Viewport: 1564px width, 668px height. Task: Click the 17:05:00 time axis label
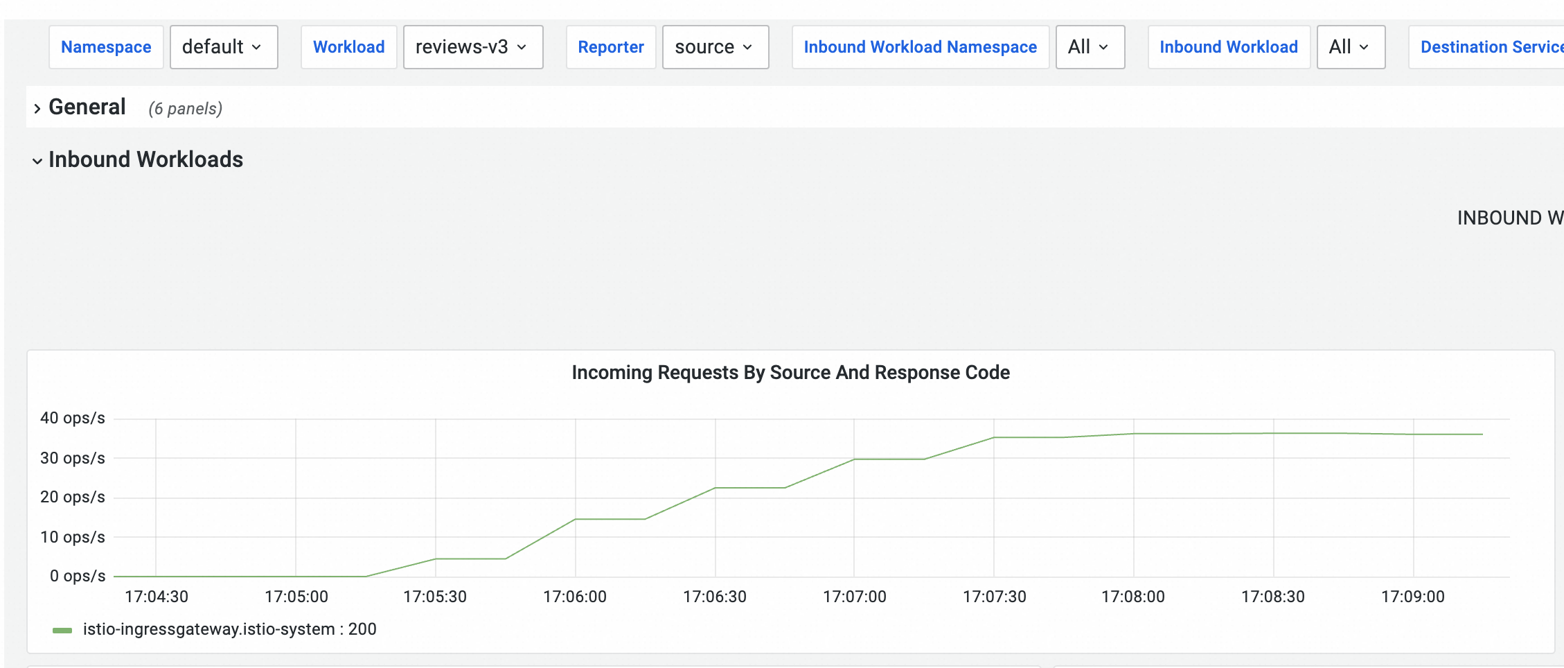296,597
